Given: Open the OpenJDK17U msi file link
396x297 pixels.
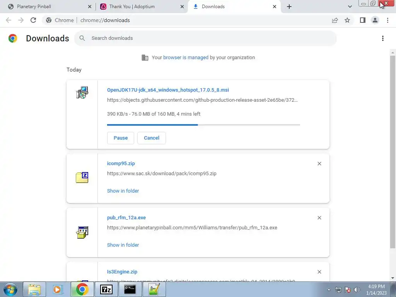Looking at the screenshot, I should point(168,90).
